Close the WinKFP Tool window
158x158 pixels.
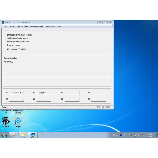coord(110,23)
